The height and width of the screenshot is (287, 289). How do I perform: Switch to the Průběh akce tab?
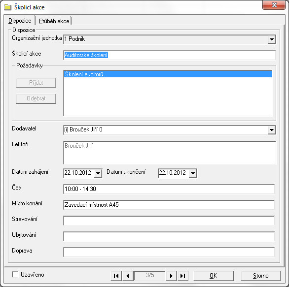pyautogui.click(x=54, y=21)
